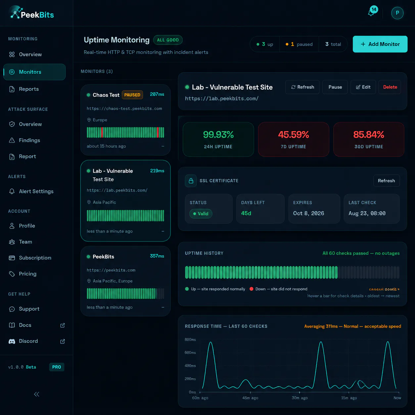Open Alert Settings page
Image resolution: width=415 pixels, height=415 pixels.
pyautogui.click(x=34, y=191)
